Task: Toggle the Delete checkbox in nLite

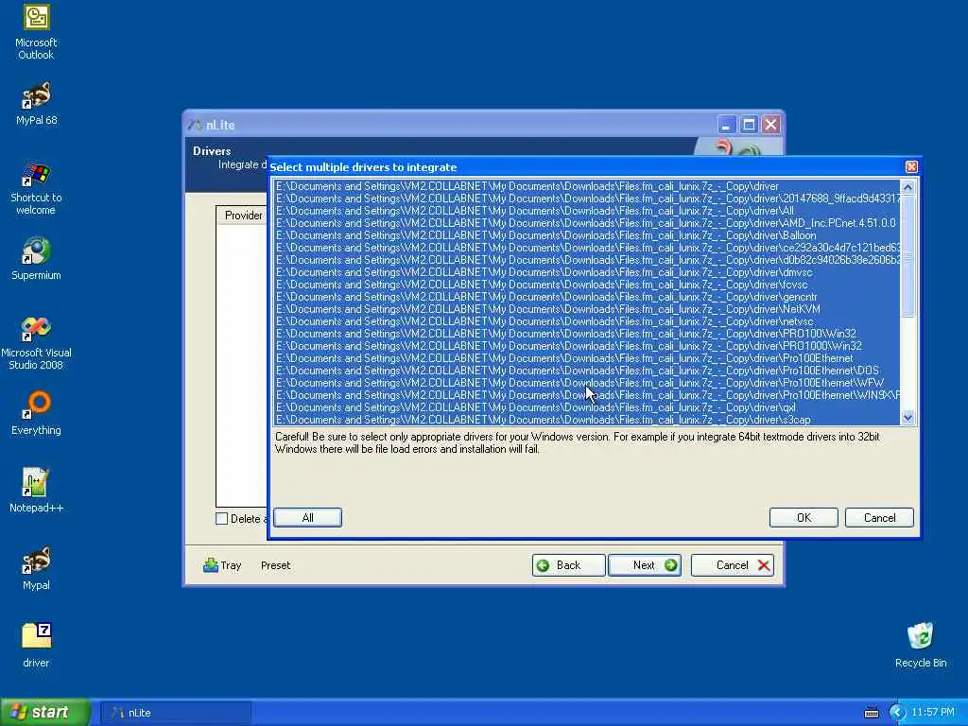Action: click(x=221, y=519)
